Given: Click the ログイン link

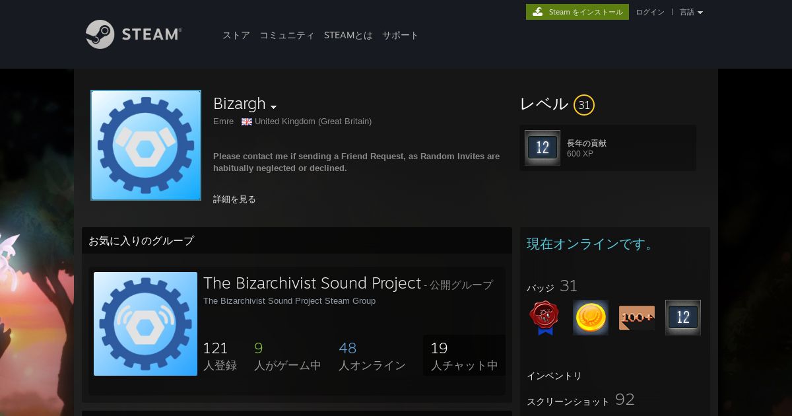Looking at the screenshot, I should coord(650,12).
